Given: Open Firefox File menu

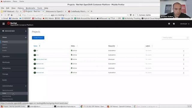Looking at the screenshot, I should pos(2,8).
